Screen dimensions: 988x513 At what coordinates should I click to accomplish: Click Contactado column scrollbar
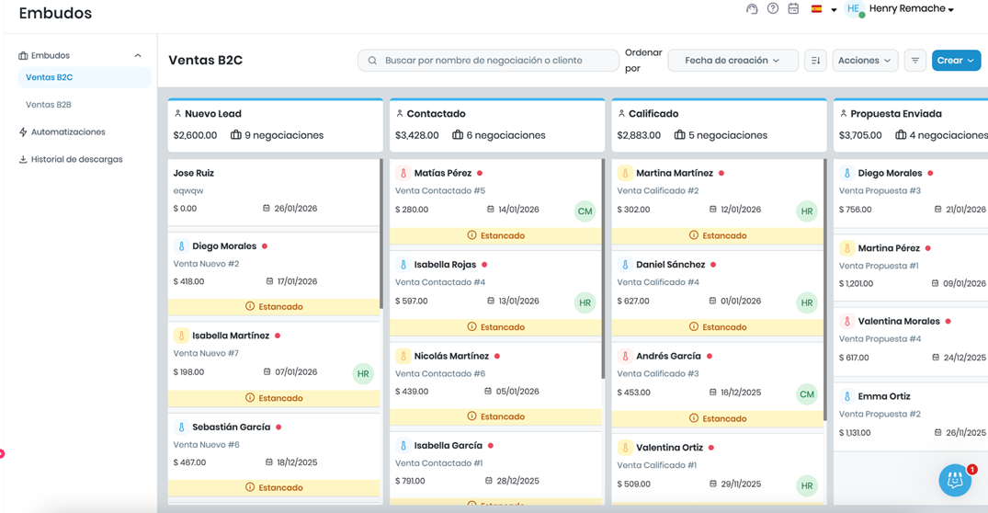click(x=603, y=268)
